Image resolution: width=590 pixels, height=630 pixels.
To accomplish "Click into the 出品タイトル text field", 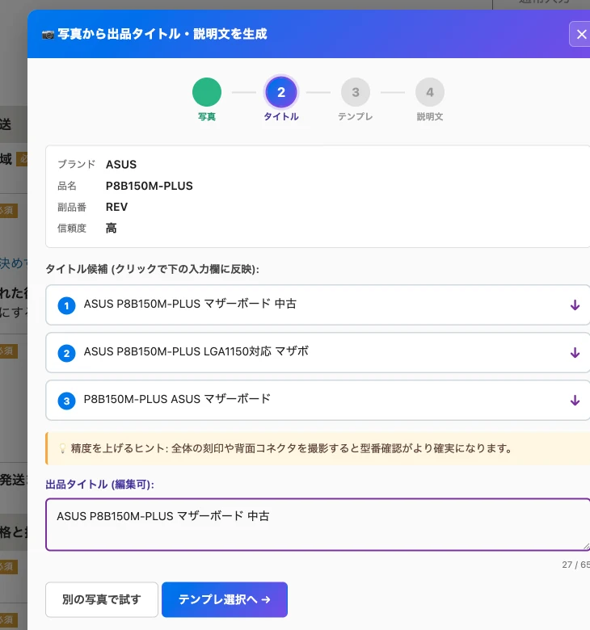I will [318, 524].
